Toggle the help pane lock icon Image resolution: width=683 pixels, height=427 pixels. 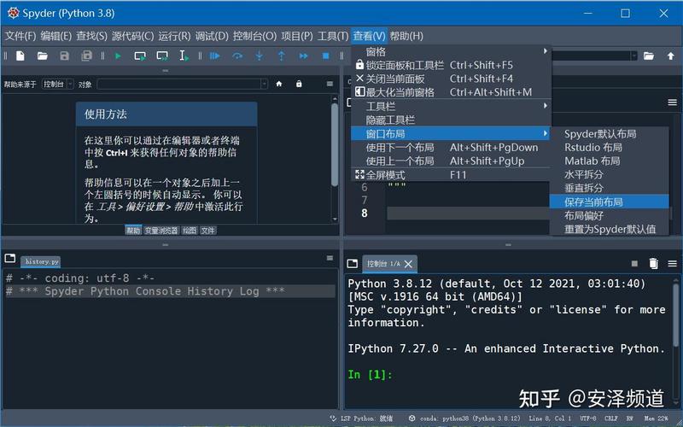299,84
